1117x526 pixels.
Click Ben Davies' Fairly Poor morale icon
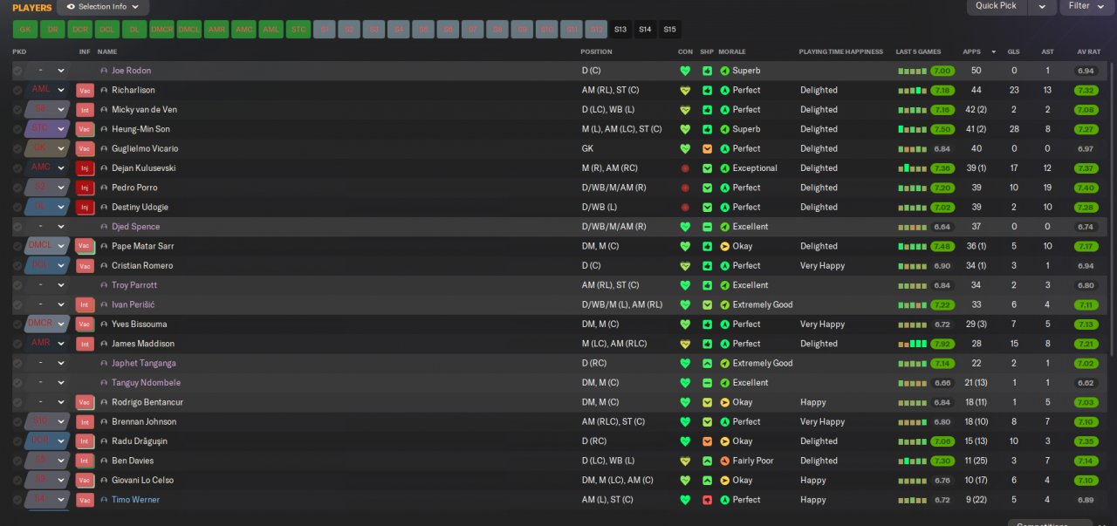coord(724,461)
